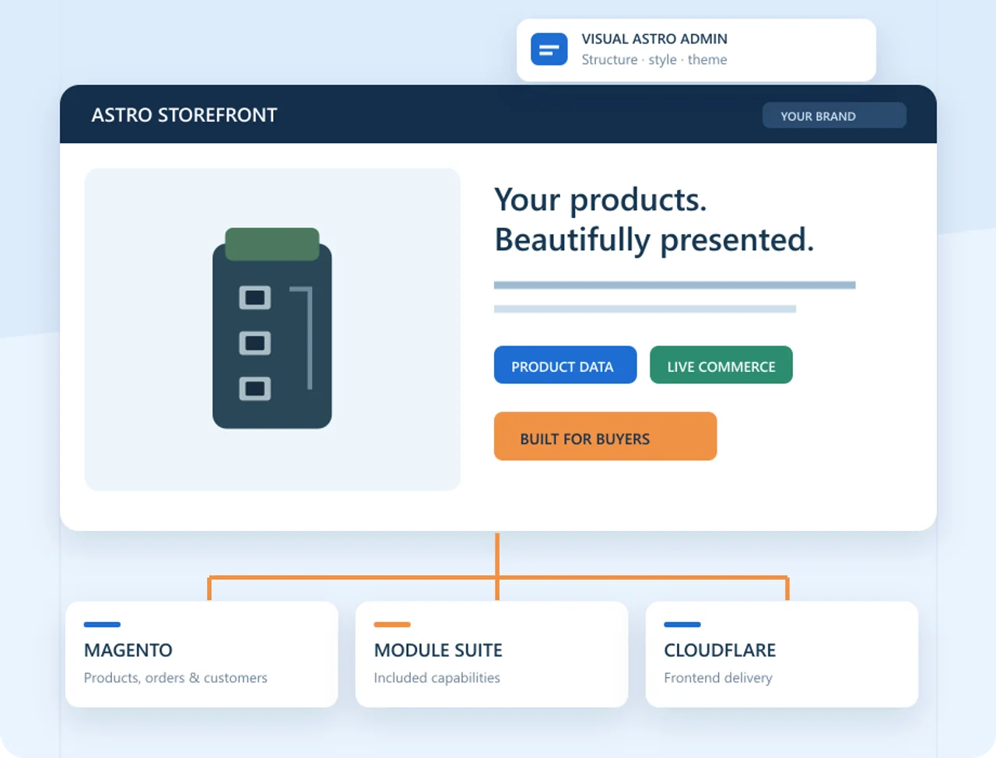Image resolution: width=996 pixels, height=758 pixels.
Task: Click the 'Structure · style · theme' subtitle
Action: tap(654, 60)
